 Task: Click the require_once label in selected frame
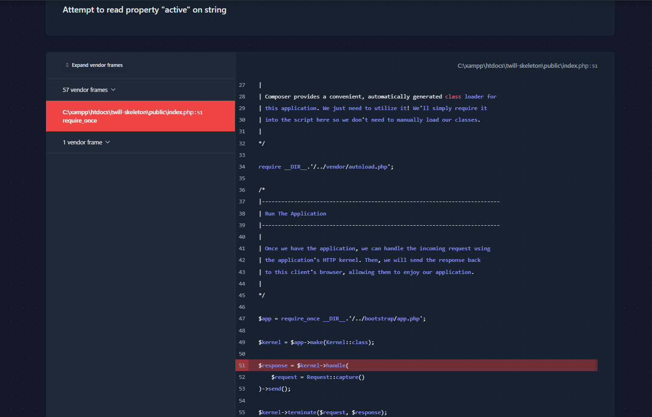tap(80, 121)
